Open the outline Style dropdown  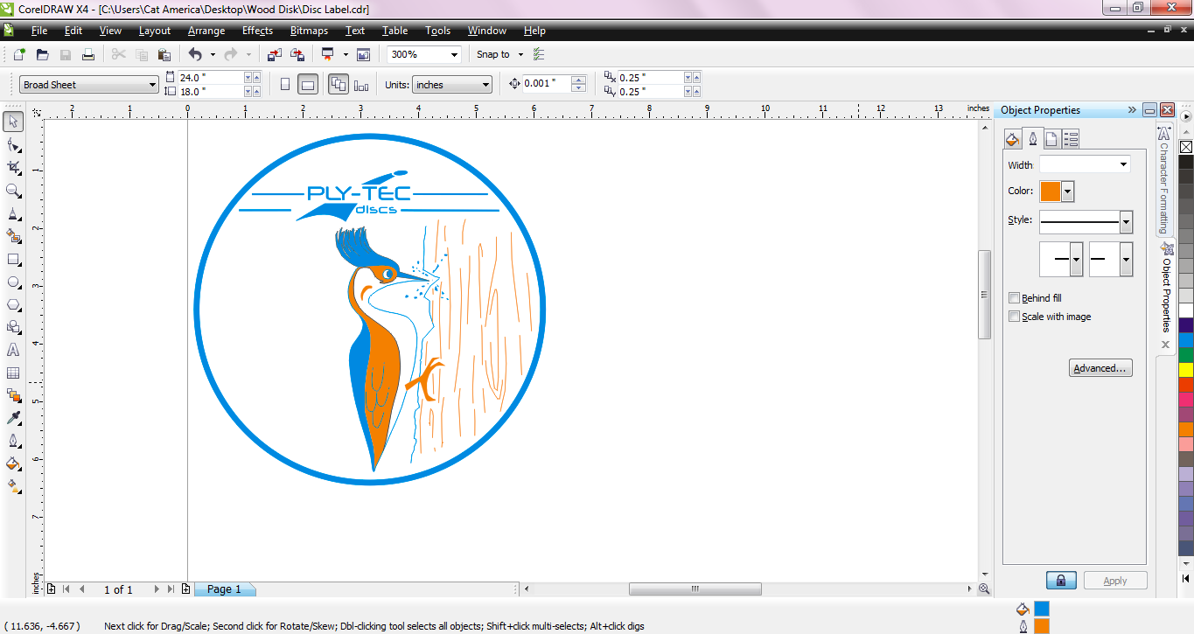tap(1127, 221)
